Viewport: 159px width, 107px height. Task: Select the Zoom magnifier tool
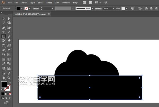(9, 78)
